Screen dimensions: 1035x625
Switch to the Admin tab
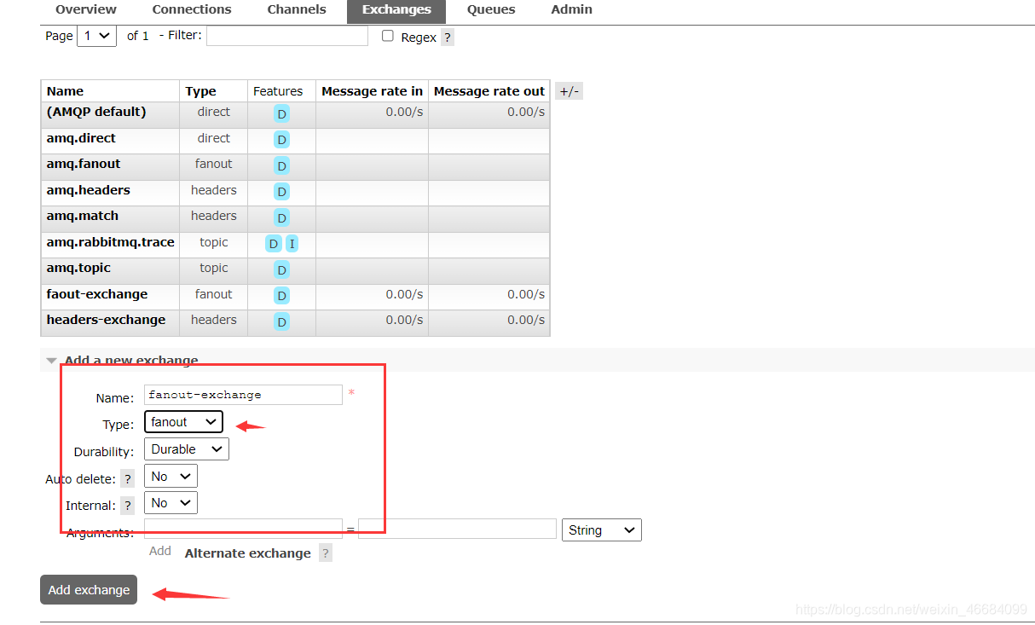[x=572, y=9]
